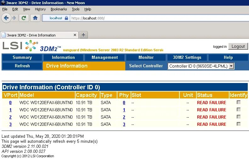Tick Identify checkbox for VPort 2

click(x=238, y=117)
